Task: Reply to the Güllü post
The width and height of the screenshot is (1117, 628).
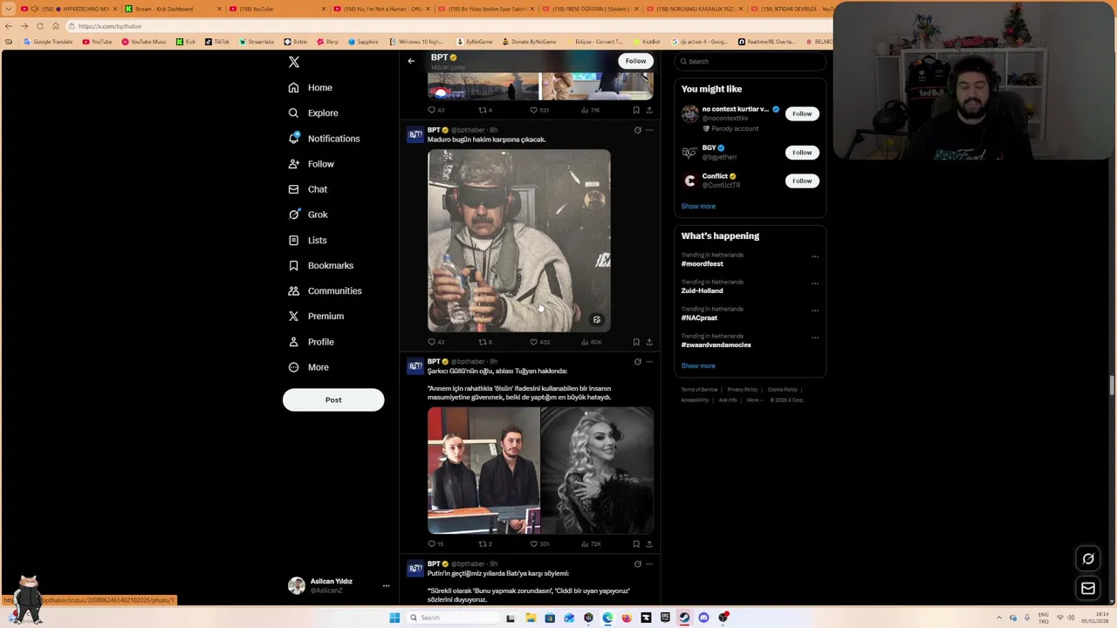Action: pos(435,543)
